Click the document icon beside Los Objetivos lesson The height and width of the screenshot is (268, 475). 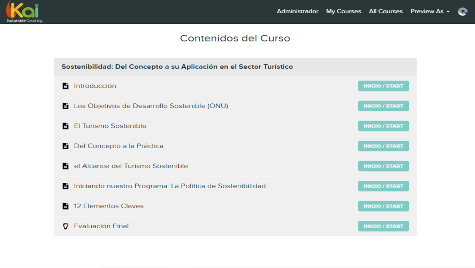[x=66, y=106]
